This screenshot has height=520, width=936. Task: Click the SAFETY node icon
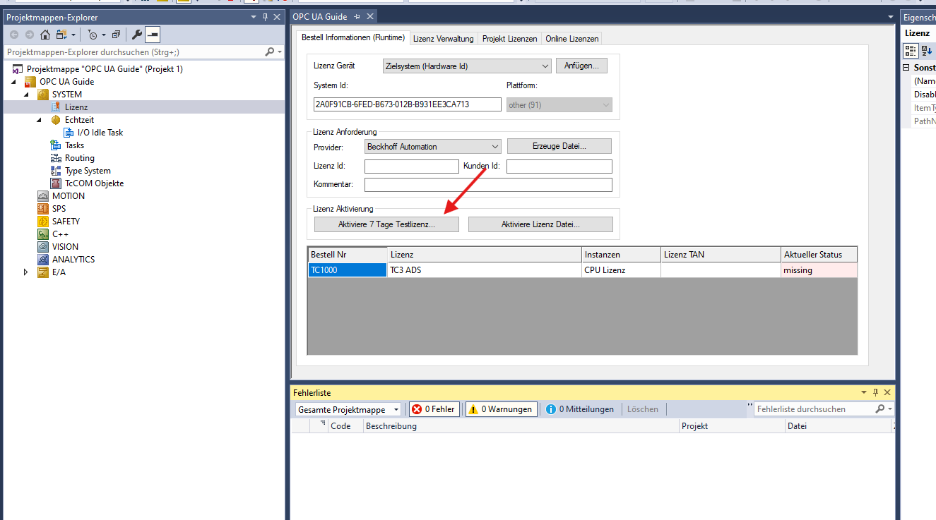[x=43, y=222]
